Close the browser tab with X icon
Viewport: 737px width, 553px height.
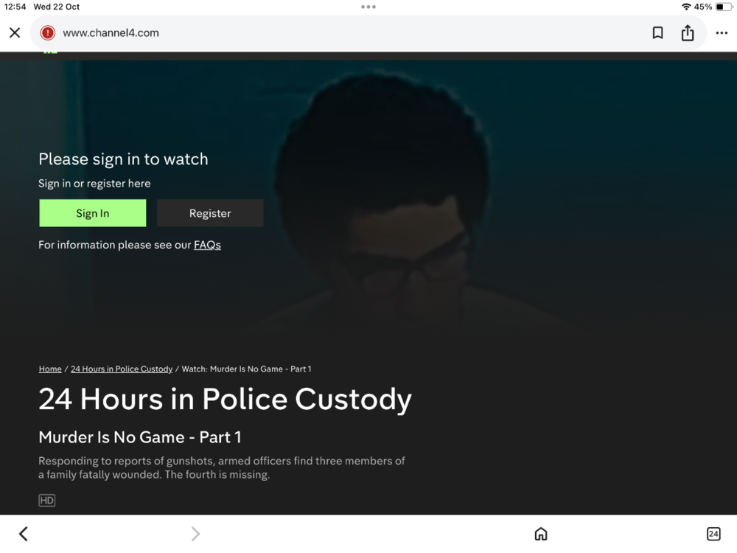(15, 32)
